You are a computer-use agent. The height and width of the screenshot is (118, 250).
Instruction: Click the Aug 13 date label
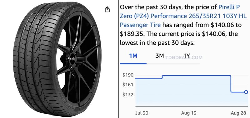point(189,113)
